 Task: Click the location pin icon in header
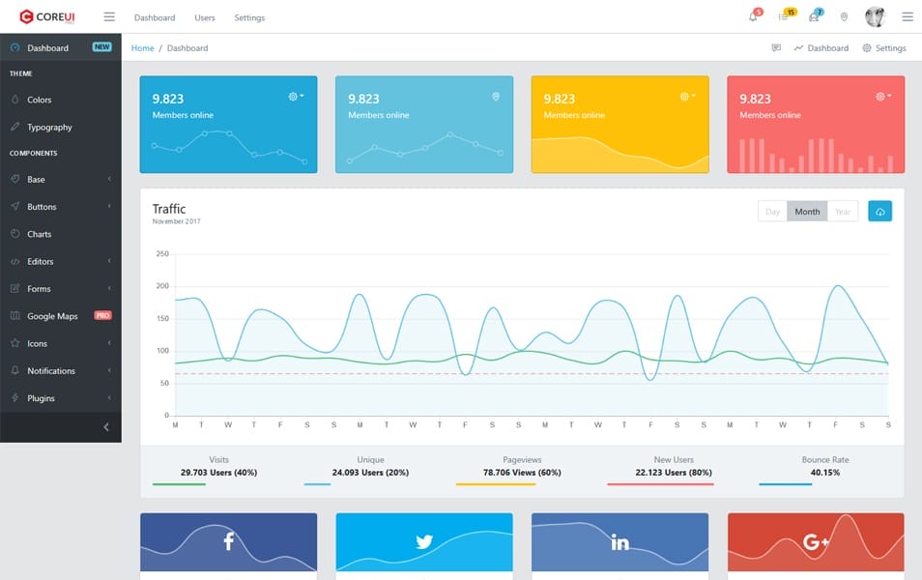pos(843,16)
